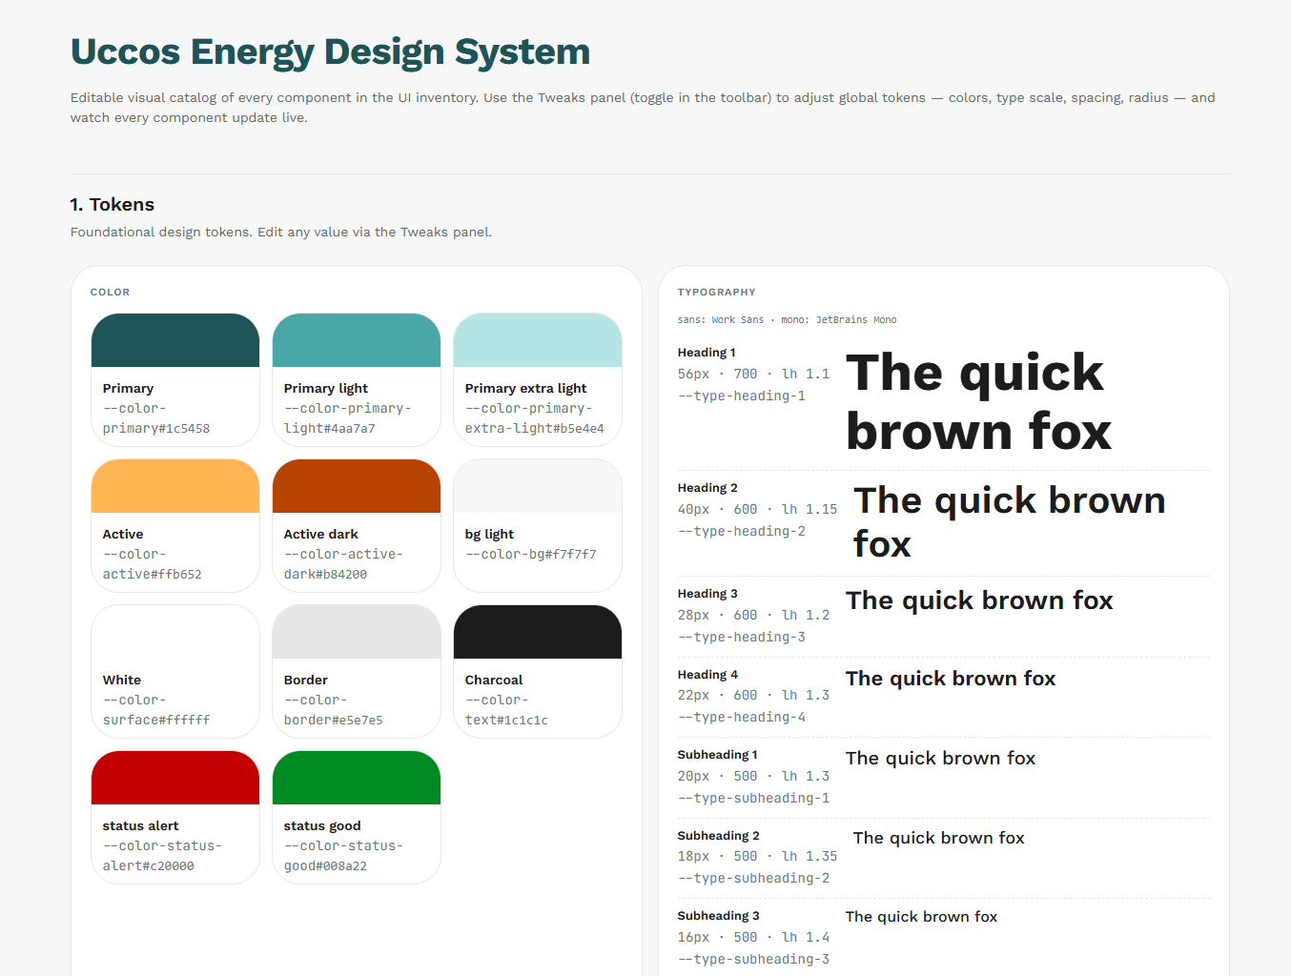
Task: Click the '--type-subheading-3' token name
Action: pos(754,960)
